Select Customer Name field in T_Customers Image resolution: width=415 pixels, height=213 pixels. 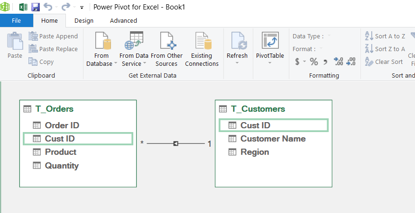(x=273, y=139)
